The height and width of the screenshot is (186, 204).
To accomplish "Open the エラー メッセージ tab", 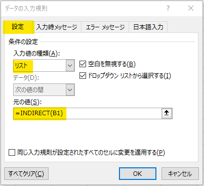I will (105, 27).
